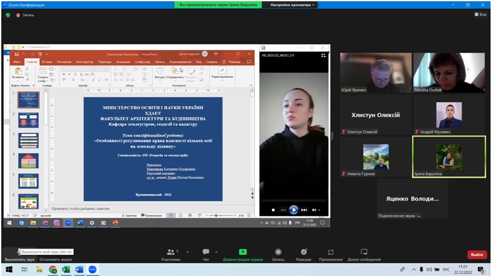Open Файл tab in shared PowerPoint
The height and width of the screenshot is (279, 495).
click(x=16, y=62)
